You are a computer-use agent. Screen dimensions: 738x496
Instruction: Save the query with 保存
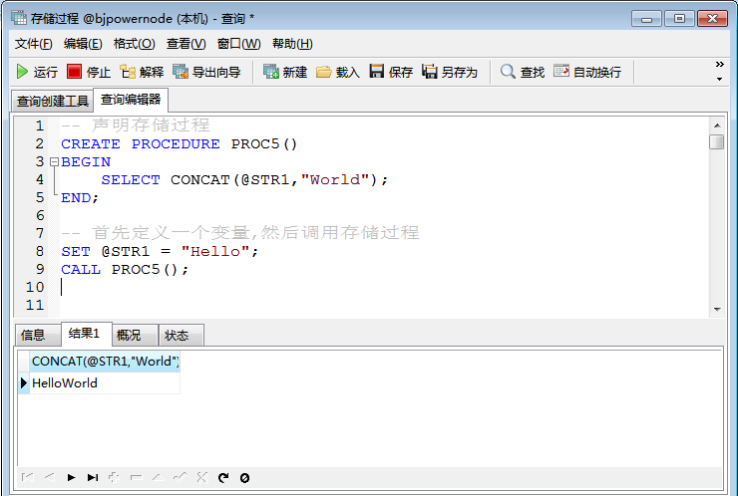(391, 72)
